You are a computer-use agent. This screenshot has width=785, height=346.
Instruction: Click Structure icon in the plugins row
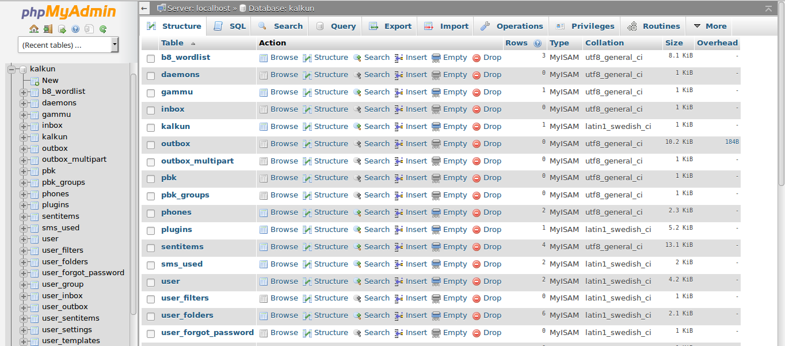(x=307, y=230)
